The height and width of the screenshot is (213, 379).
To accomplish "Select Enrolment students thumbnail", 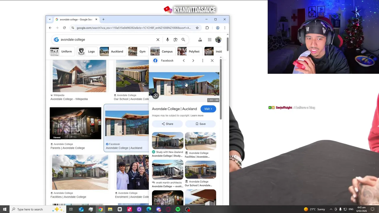I will [x=133, y=172].
